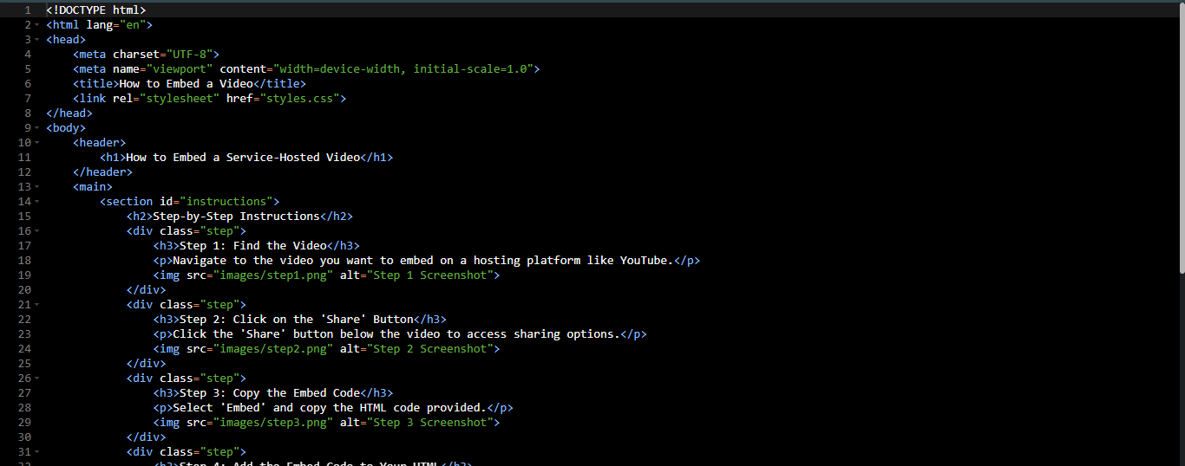
Task: Click the h1 text 'How to Embed a Service-Hosted Video'
Action: point(243,158)
